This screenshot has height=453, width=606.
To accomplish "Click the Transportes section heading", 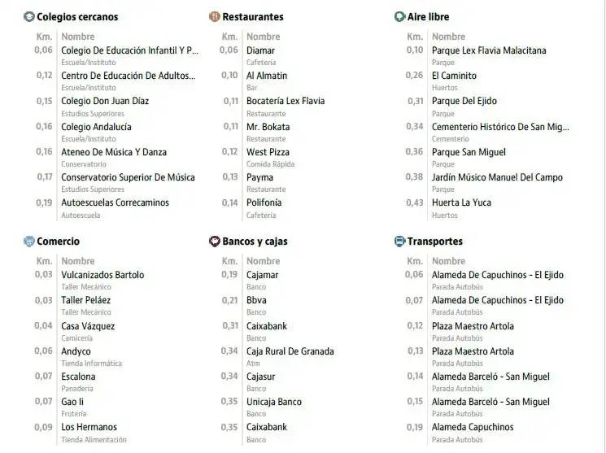I will coord(435,242).
